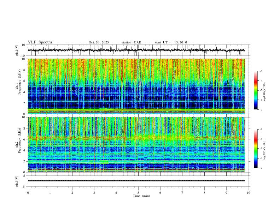Click the "5" tick on ch.3(V) axis
Image resolution: width=280 pixels, height=216 pixels.
click(x=25, y=176)
